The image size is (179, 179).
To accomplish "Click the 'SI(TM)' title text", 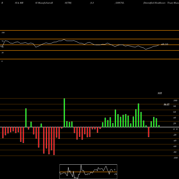I will click(68, 3).
